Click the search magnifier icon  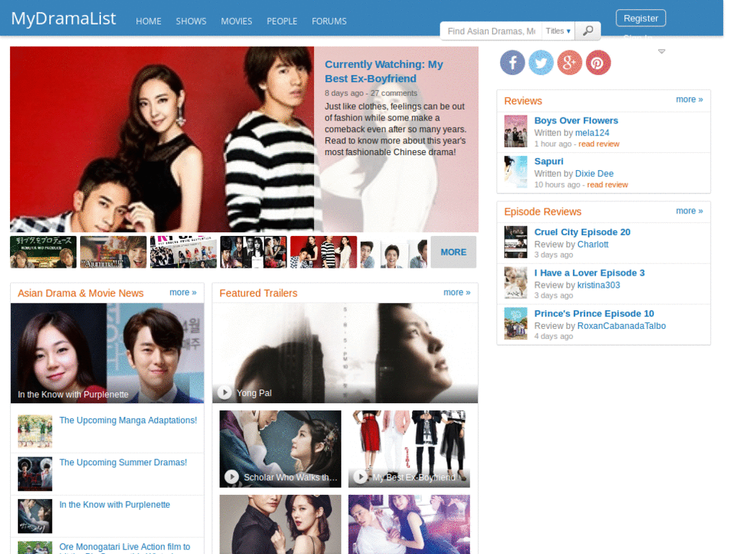point(587,31)
